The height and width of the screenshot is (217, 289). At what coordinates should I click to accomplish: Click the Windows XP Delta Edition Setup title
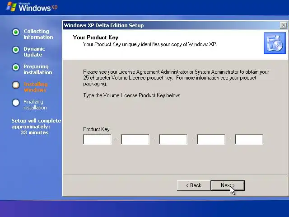click(x=104, y=25)
